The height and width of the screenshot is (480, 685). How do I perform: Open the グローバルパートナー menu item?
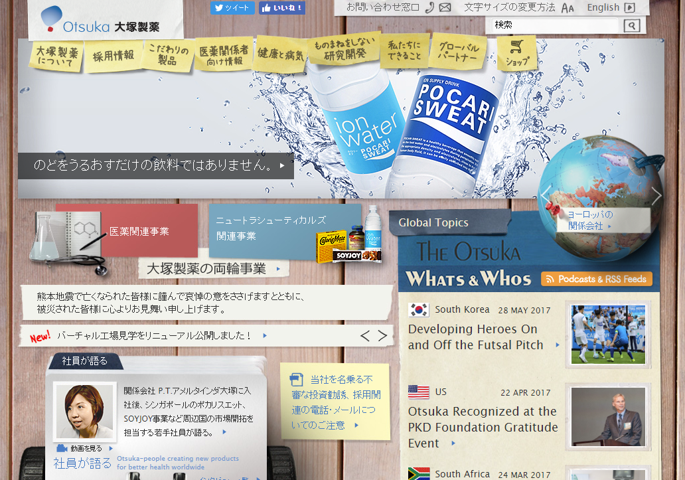pos(459,51)
